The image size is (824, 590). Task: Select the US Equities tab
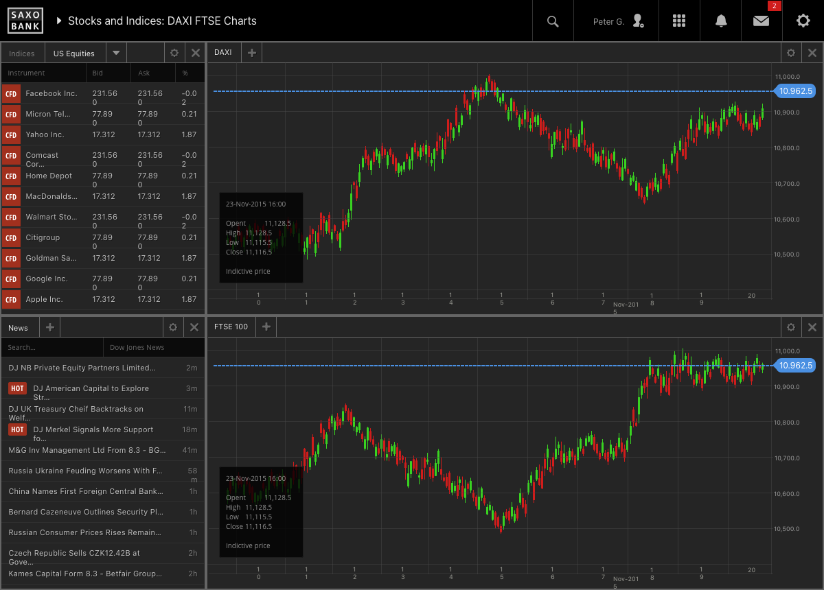coord(74,54)
